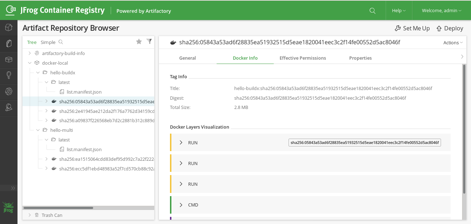Open the Home dashboard from the sidebar

9,27
